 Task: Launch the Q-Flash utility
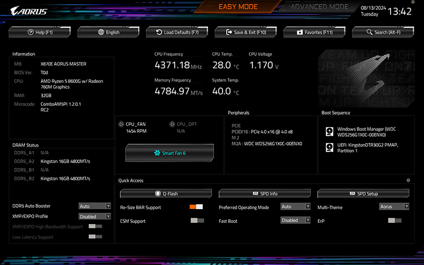[166, 193]
